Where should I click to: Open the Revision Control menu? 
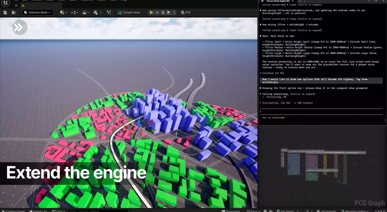355,211
